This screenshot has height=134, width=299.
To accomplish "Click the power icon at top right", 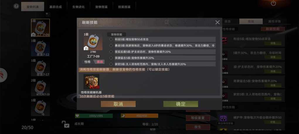I will [x=273, y=3].
